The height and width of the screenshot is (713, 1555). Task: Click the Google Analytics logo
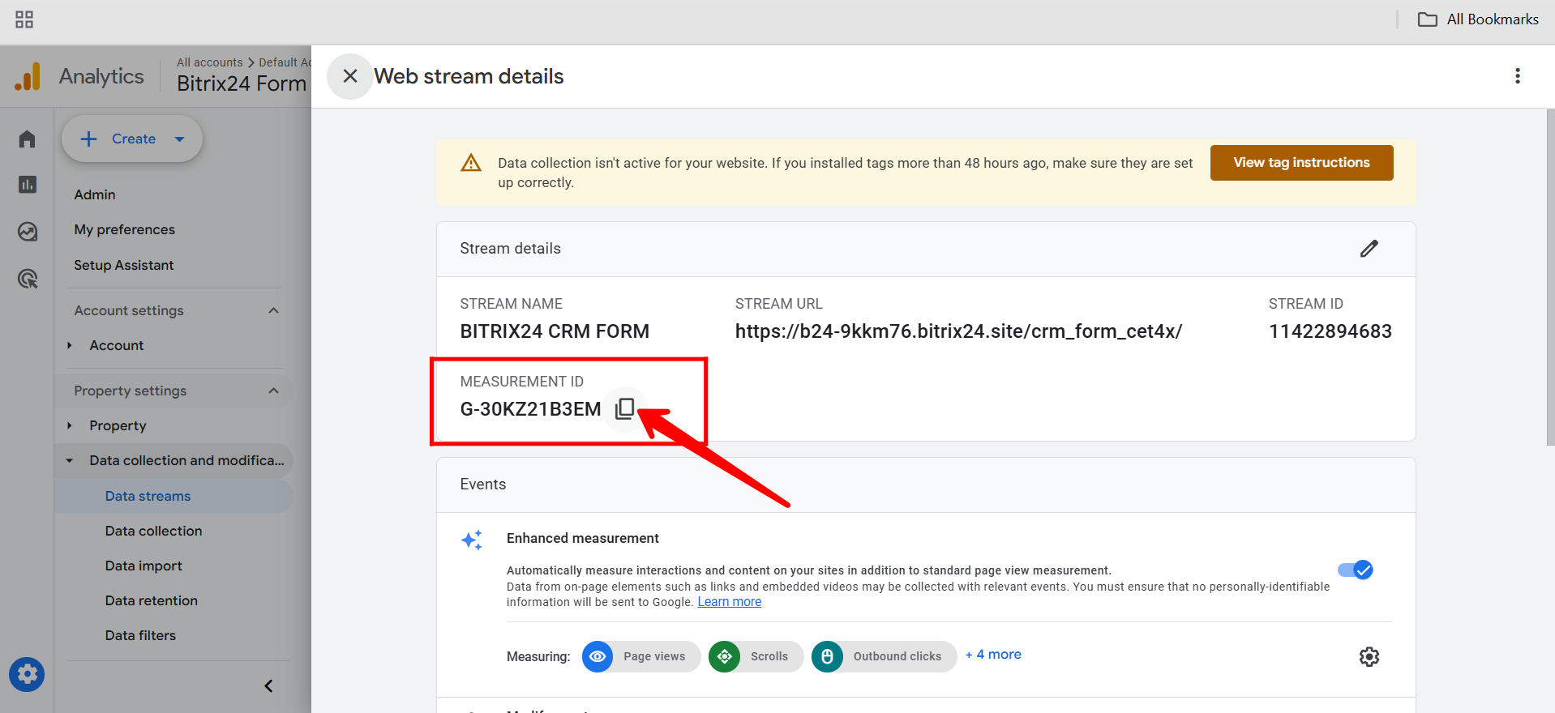coord(27,77)
